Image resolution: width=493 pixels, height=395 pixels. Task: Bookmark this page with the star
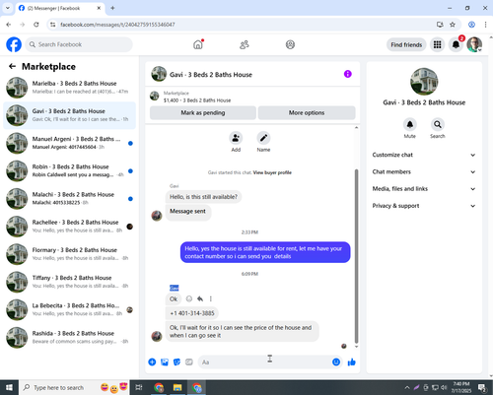(x=453, y=25)
